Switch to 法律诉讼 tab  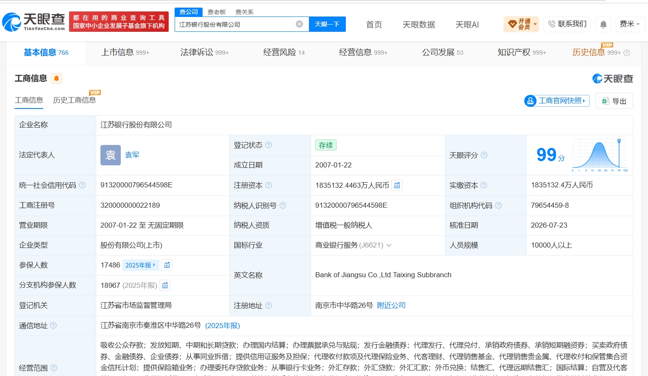(x=205, y=53)
